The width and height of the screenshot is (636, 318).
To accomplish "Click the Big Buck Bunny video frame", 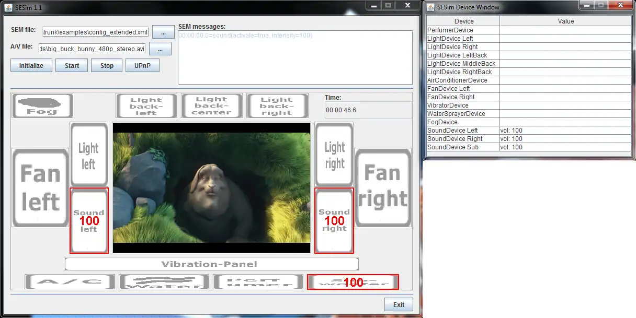I will pyautogui.click(x=212, y=188).
